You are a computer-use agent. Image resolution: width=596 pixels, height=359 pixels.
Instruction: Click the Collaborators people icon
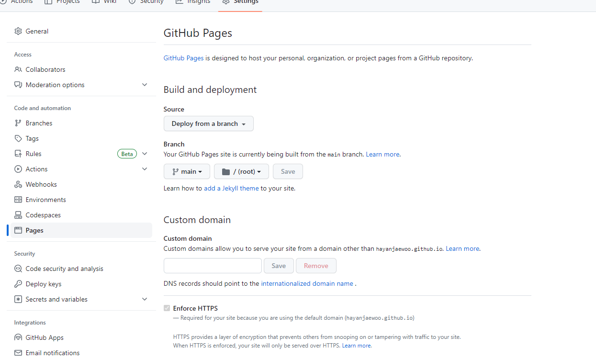click(x=18, y=69)
